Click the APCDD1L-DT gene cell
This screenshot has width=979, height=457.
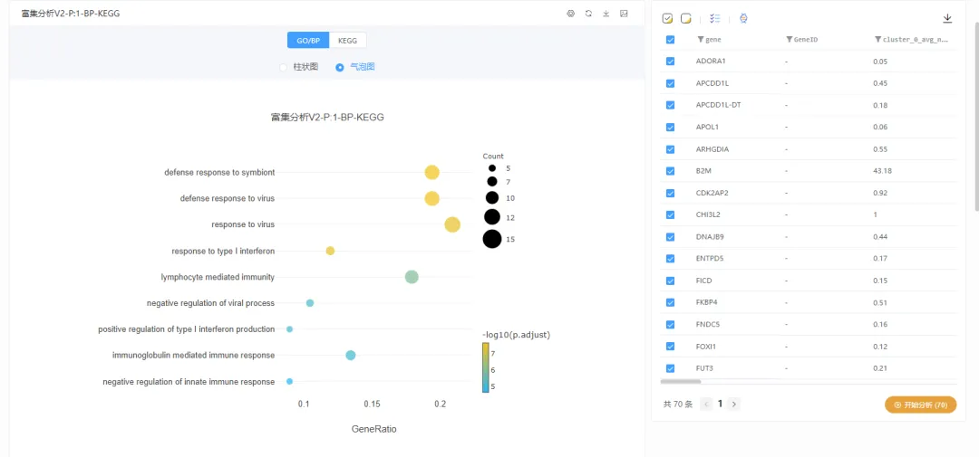tap(719, 105)
